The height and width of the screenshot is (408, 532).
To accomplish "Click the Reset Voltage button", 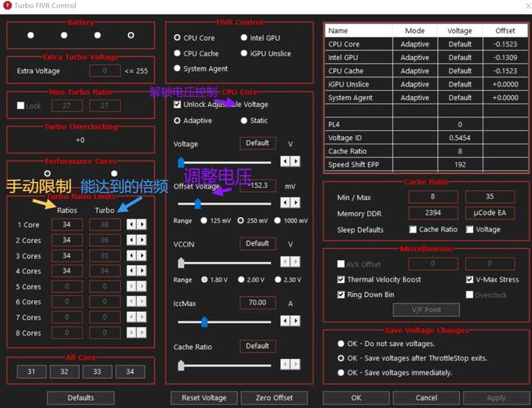I will pyautogui.click(x=203, y=397).
